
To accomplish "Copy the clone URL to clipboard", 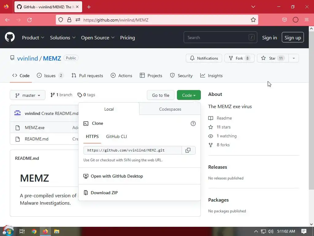I will point(188,150).
